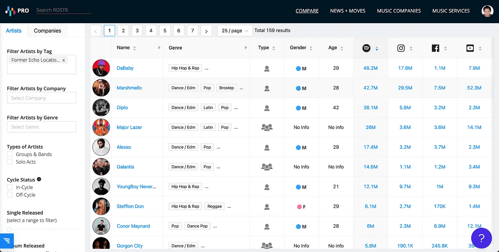Go to previous page arrow

click(96, 31)
